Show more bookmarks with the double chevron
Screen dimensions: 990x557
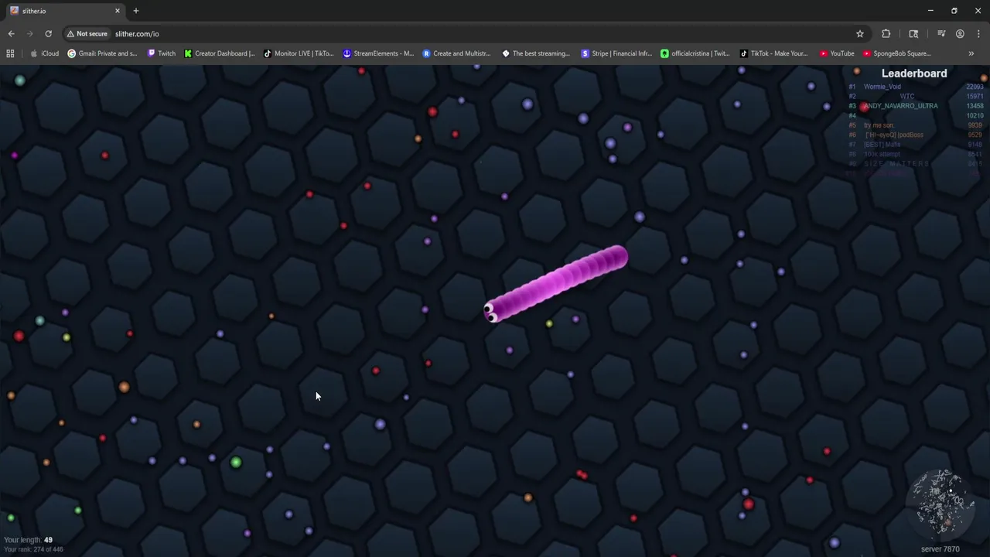(x=971, y=53)
